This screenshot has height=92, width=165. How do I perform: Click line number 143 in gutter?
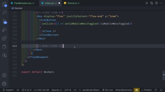point(14,46)
